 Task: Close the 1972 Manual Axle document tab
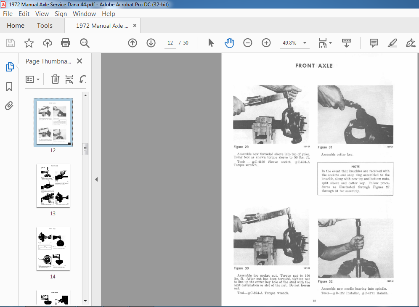coord(135,25)
